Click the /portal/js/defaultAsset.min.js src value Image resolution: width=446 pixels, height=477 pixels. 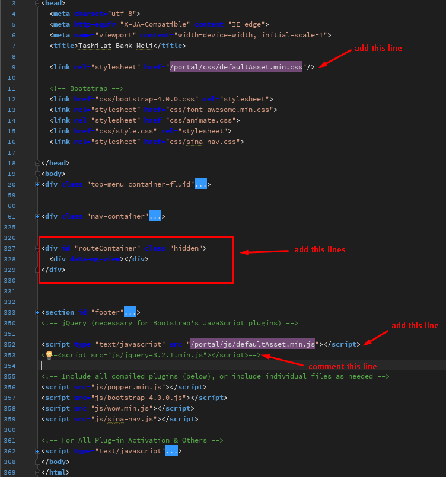point(253,344)
